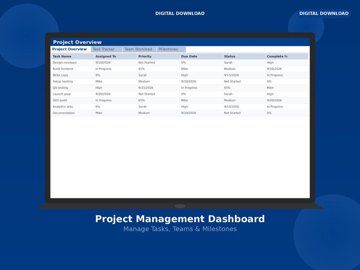Click the Status column header
The height and width of the screenshot is (270, 360).
(244, 56)
